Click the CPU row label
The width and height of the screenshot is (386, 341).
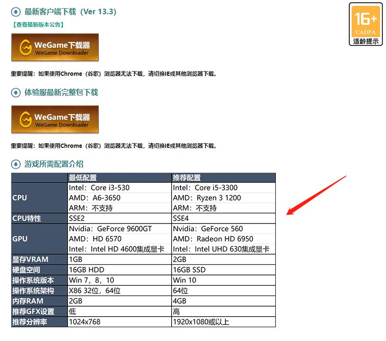click(x=39, y=198)
